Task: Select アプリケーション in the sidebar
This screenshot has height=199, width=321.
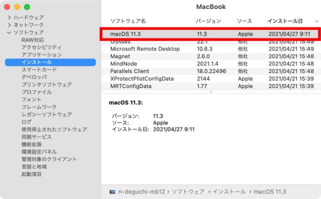Action: pyautogui.click(x=42, y=54)
